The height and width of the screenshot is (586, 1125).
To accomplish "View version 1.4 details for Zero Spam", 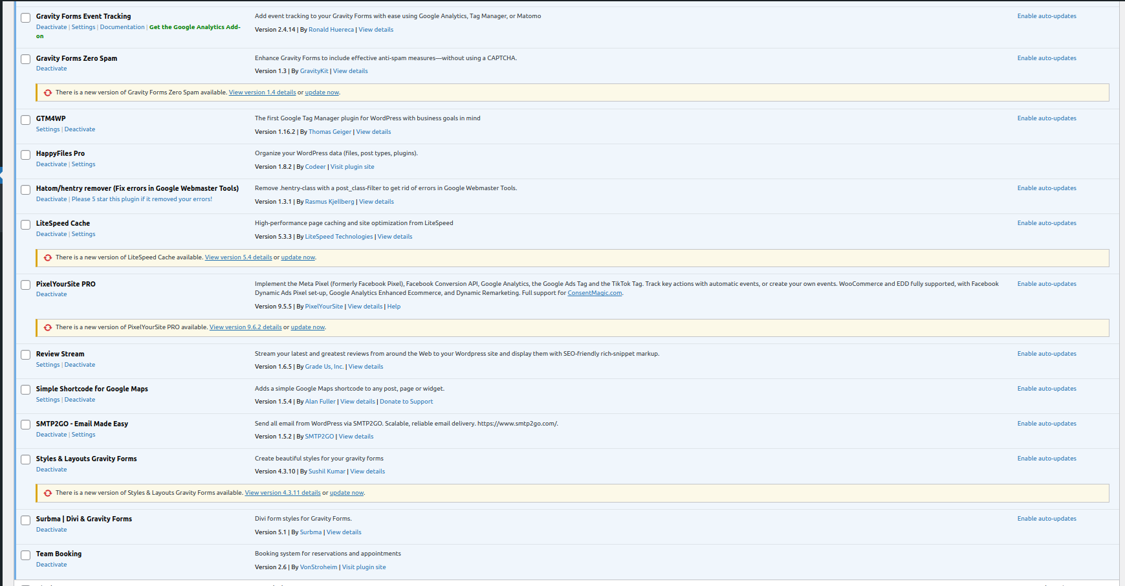I will [262, 92].
